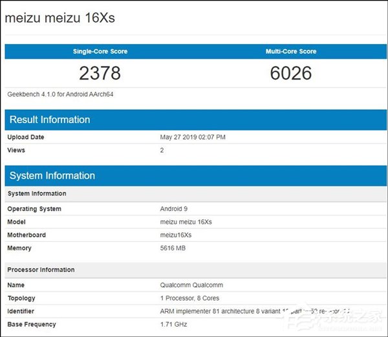Click the Base Frequency value 1.71 GHz
Image resolution: width=388 pixels, height=337 pixels.
pos(175,324)
